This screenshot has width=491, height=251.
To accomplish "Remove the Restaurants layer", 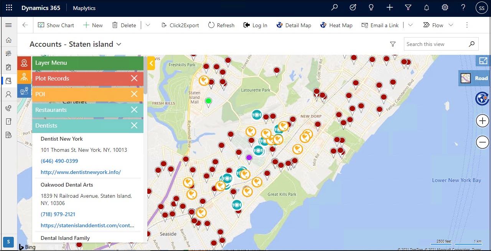I will [134, 110].
